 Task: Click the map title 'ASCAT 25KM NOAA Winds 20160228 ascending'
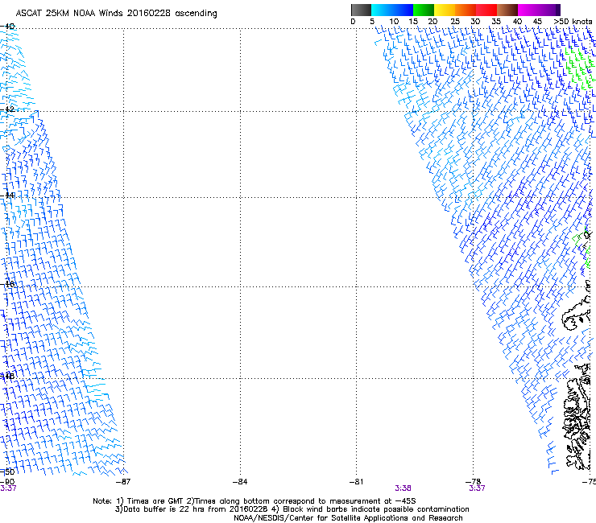(116, 14)
